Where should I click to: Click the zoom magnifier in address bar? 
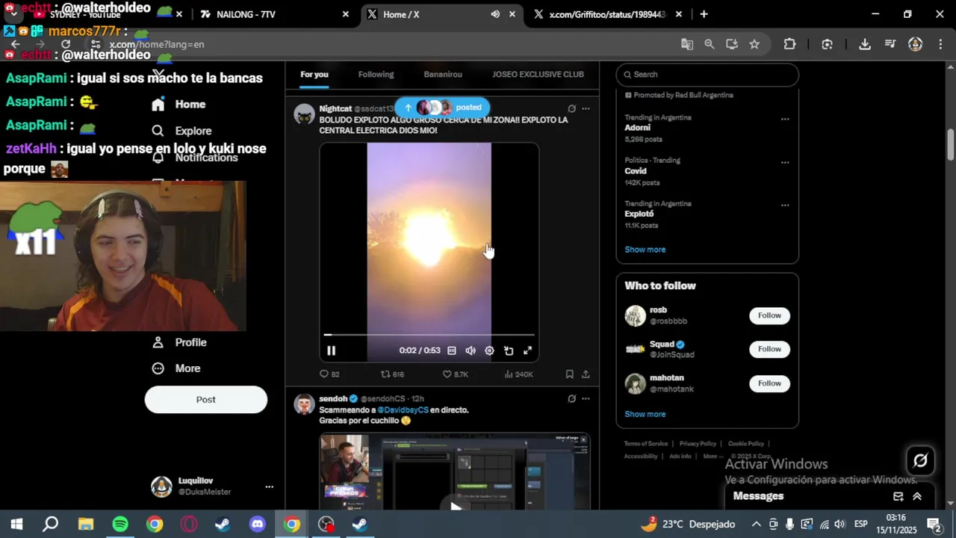pyautogui.click(x=710, y=44)
